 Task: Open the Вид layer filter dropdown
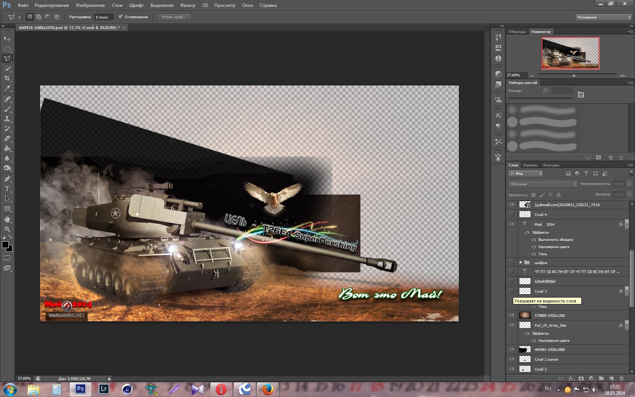(x=525, y=174)
